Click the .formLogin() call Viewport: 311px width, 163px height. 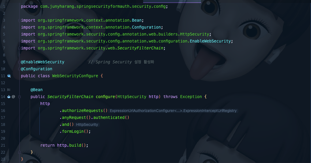[74, 131]
